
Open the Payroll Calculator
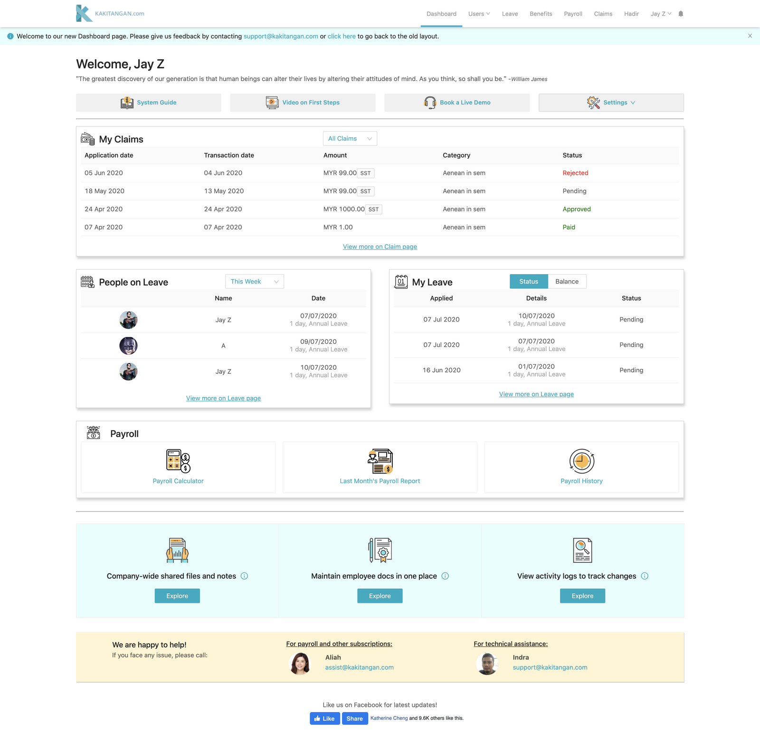tap(178, 481)
